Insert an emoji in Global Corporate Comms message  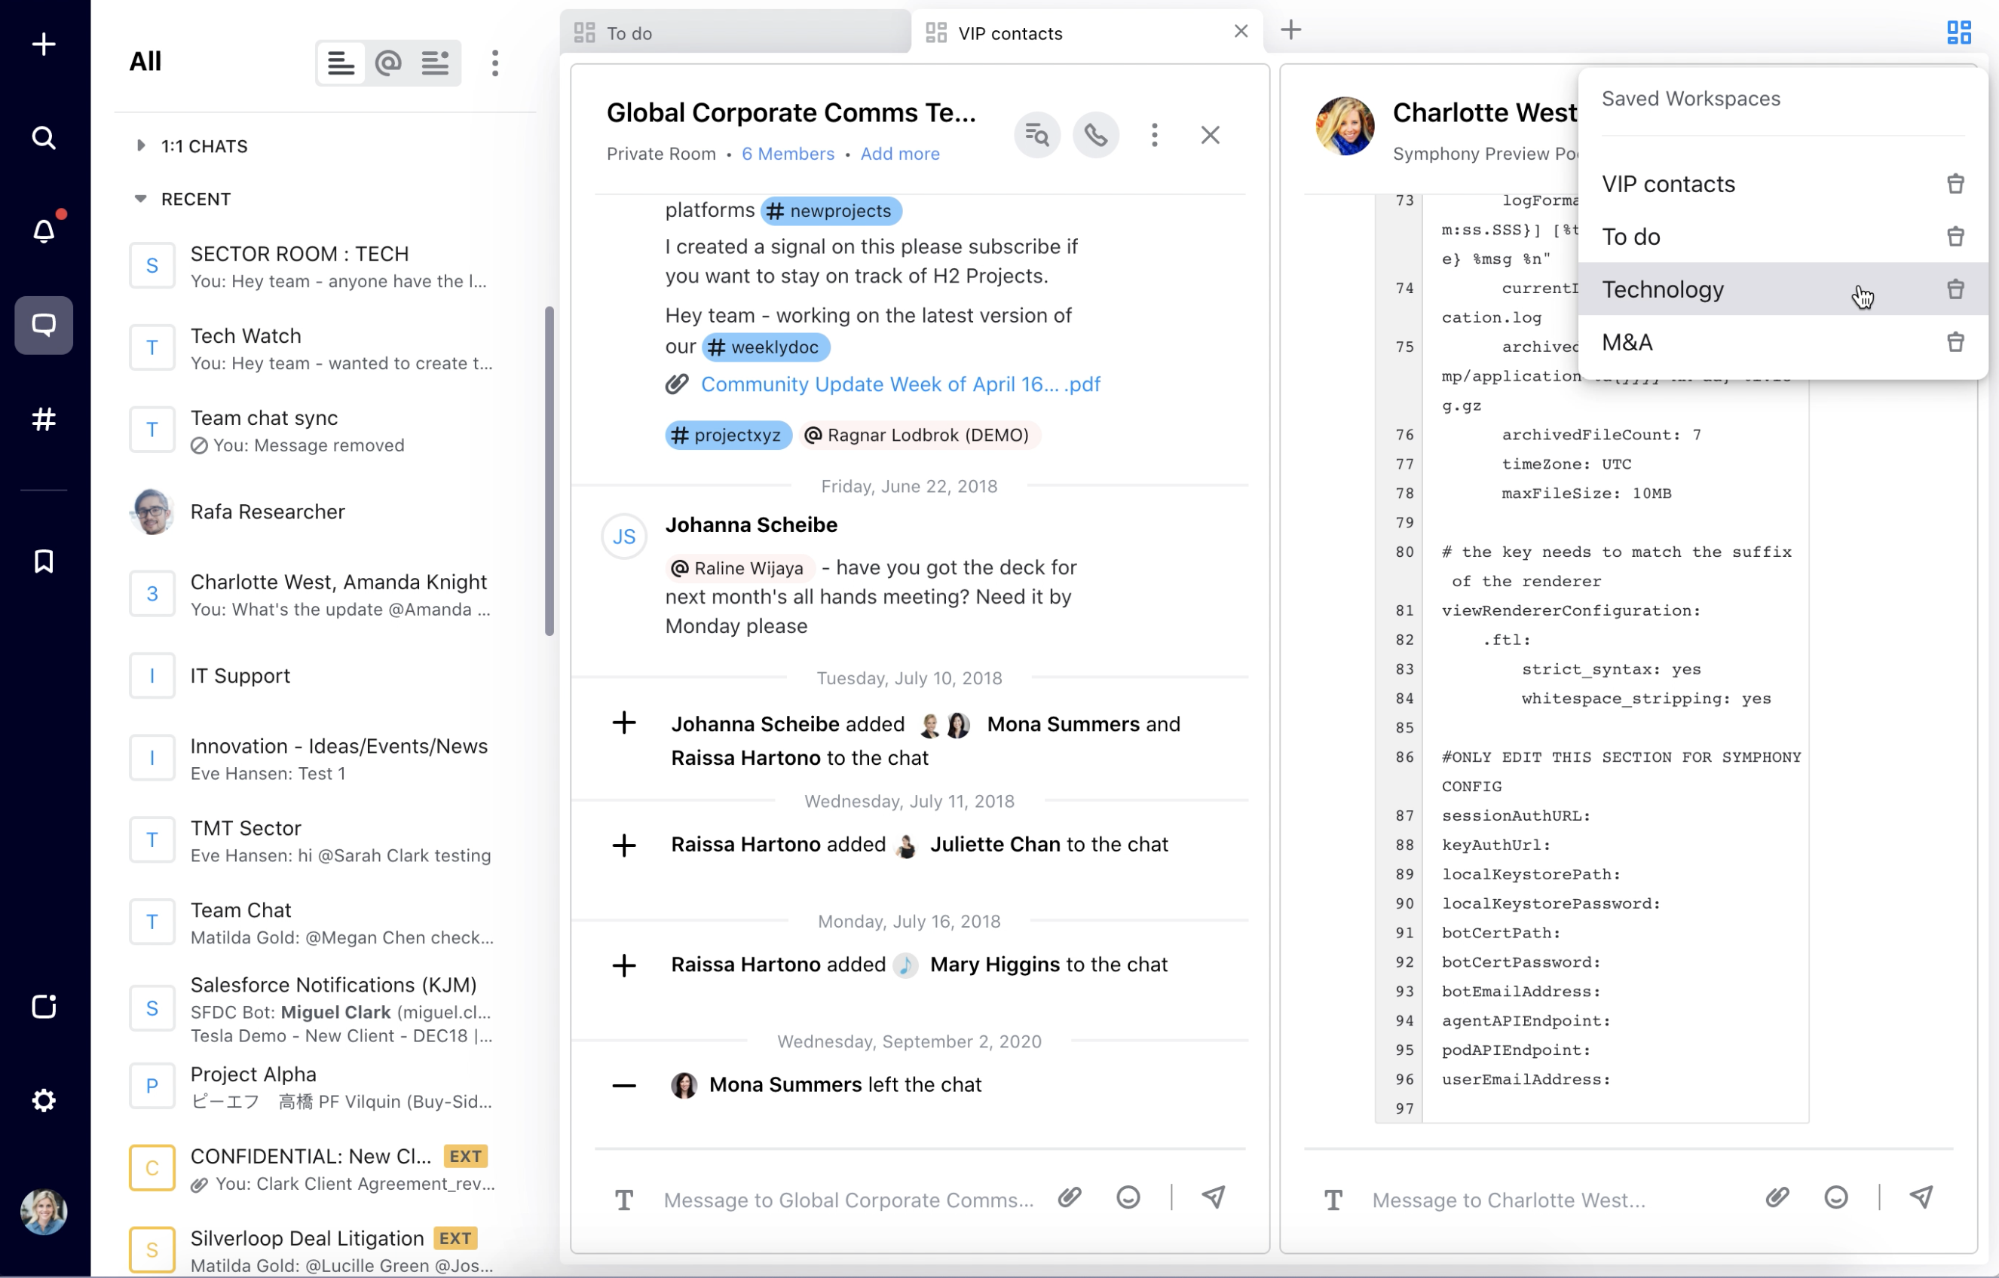tap(1128, 1197)
